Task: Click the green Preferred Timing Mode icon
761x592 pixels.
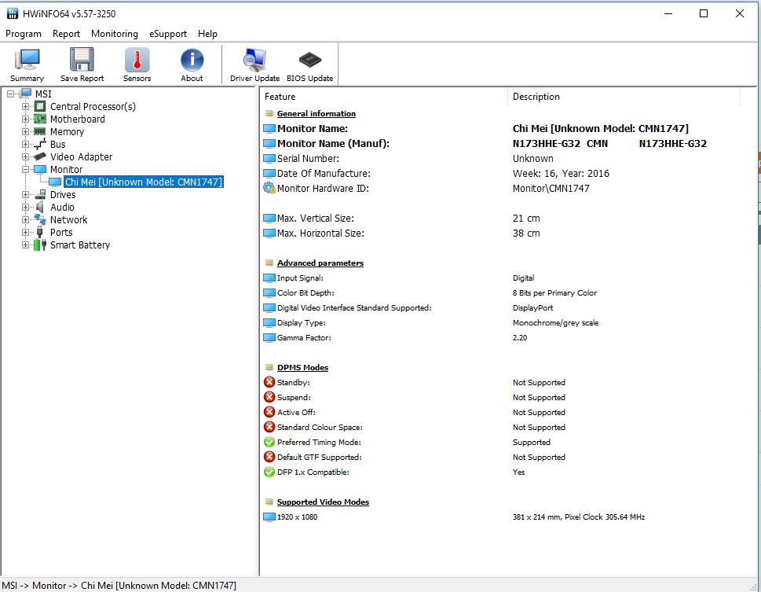Action: pyautogui.click(x=269, y=443)
